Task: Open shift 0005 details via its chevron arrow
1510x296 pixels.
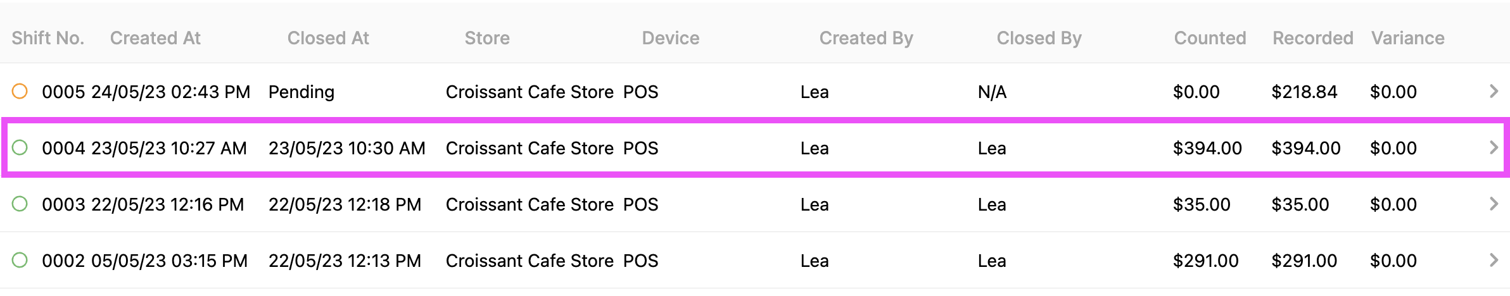Action: point(1494,91)
